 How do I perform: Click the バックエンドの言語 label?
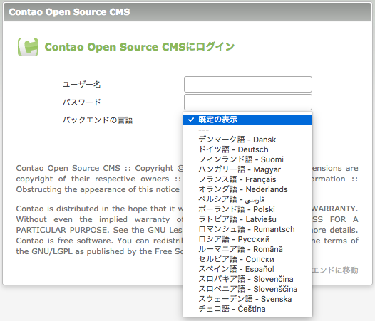(98, 120)
